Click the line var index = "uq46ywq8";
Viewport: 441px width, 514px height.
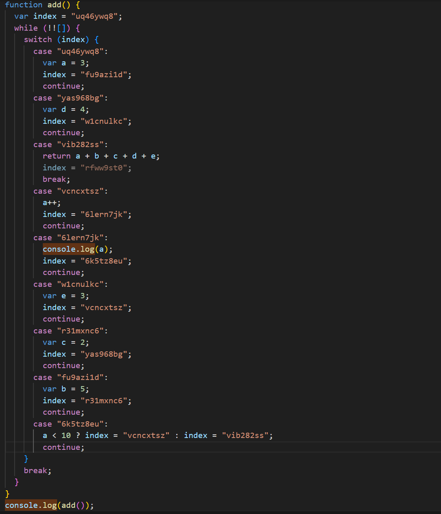point(68,16)
